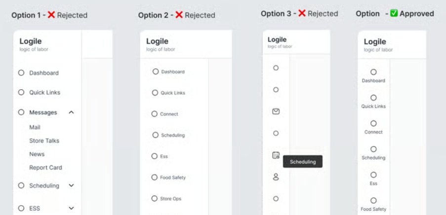
Task: Click the Mail submenu link in Option 1
Action: click(x=35, y=127)
